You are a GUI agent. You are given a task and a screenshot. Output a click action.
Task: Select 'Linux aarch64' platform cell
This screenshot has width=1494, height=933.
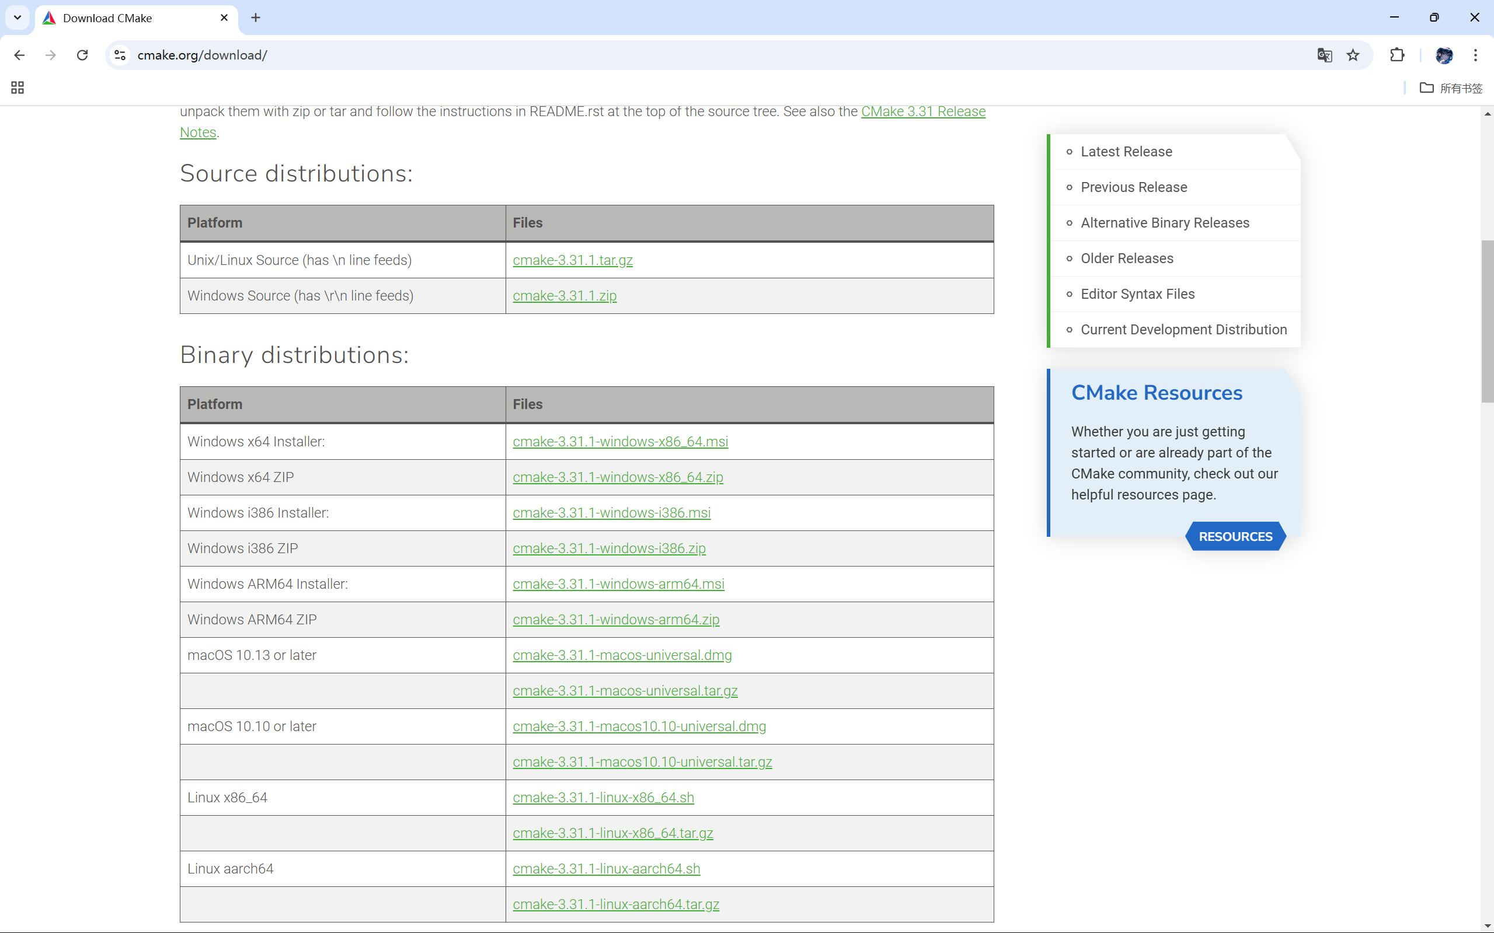pyautogui.click(x=343, y=869)
